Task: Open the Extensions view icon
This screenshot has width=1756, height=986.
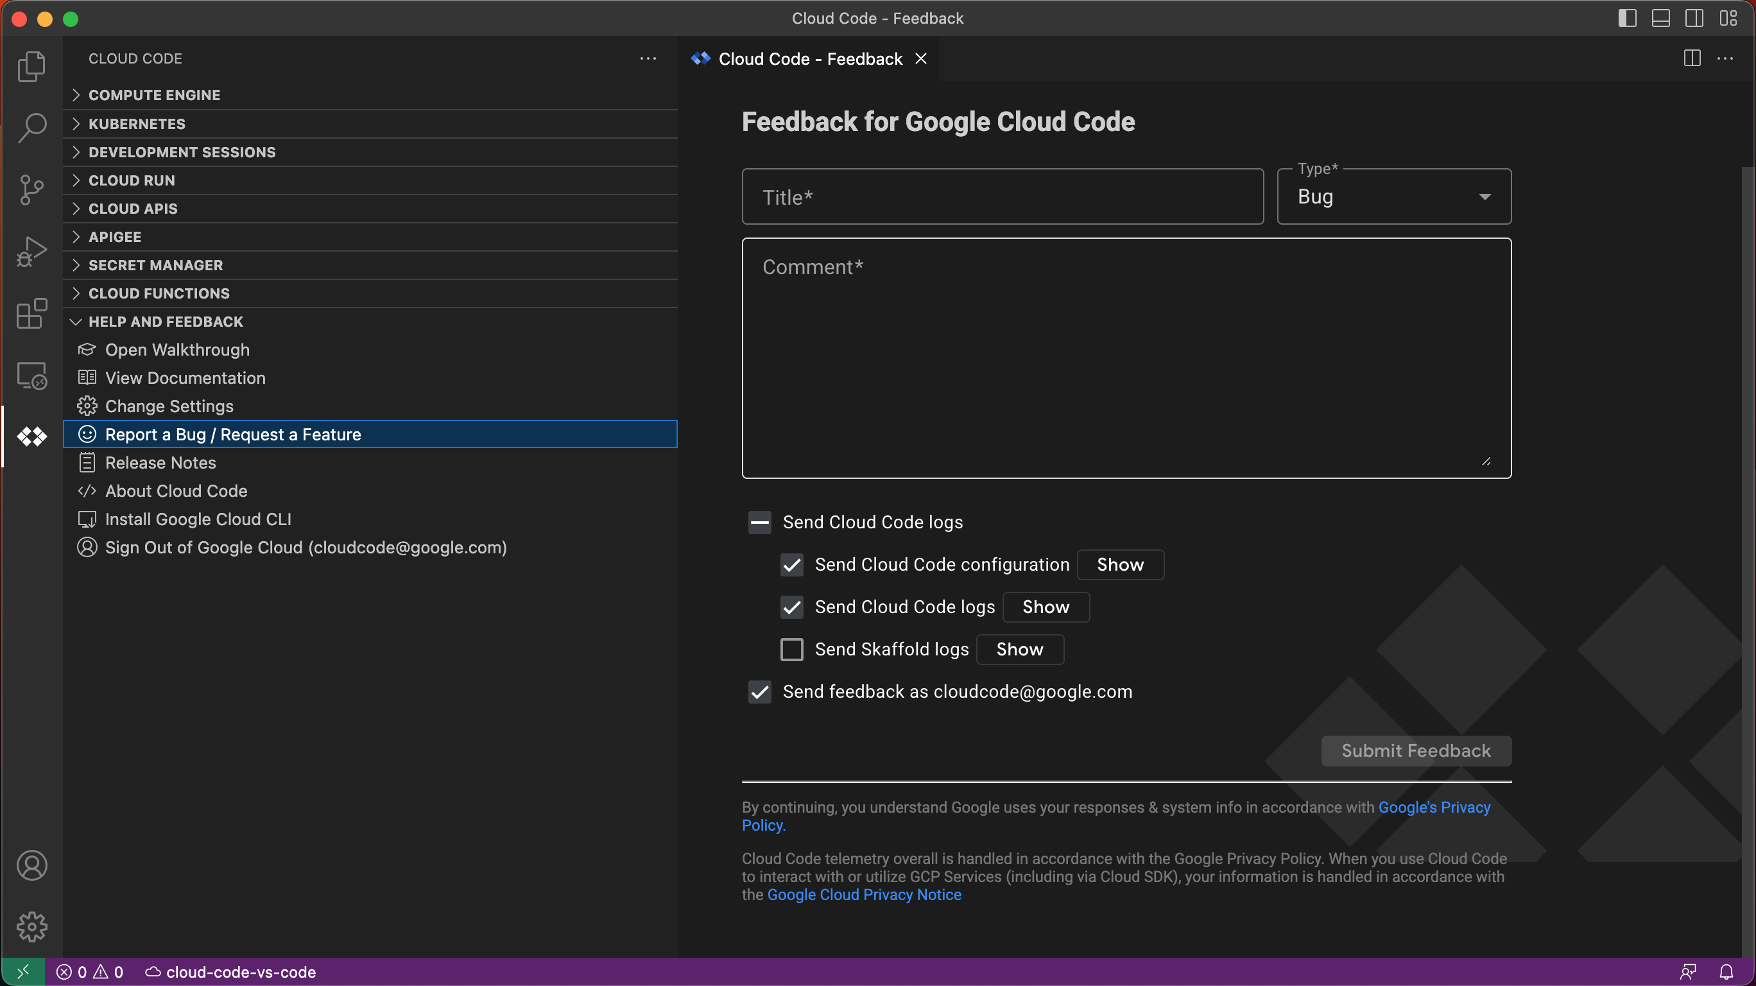Action: click(x=31, y=313)
